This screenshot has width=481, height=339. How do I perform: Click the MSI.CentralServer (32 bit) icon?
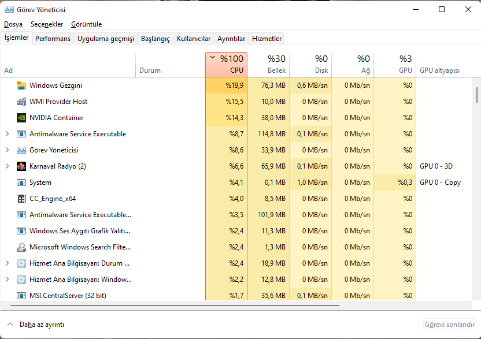pos(21,296)
